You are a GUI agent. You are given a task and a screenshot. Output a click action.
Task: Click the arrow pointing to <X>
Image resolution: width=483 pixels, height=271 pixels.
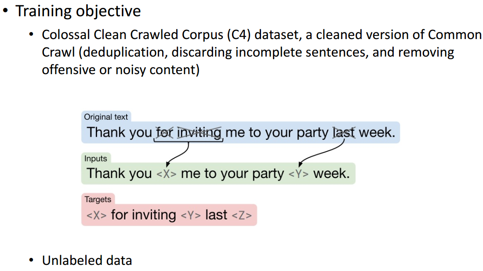click(x=178, y=154)
